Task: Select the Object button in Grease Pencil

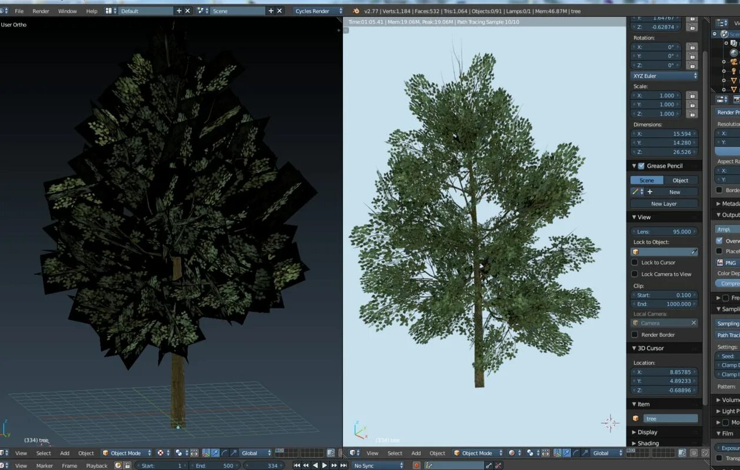Action: coord(680,180)
